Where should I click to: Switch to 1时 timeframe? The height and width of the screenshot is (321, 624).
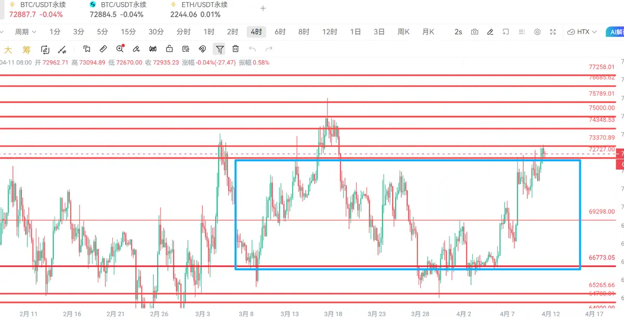coord(209,32)
